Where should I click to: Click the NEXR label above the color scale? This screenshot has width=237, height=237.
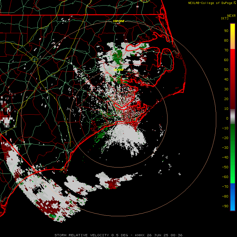pyautogui.click(x=231, y=16)
